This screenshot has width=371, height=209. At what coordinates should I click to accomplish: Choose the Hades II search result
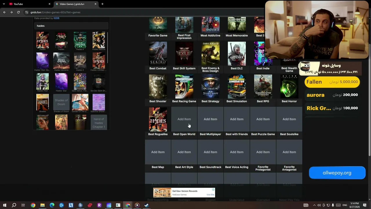click(x=80, y=40)
